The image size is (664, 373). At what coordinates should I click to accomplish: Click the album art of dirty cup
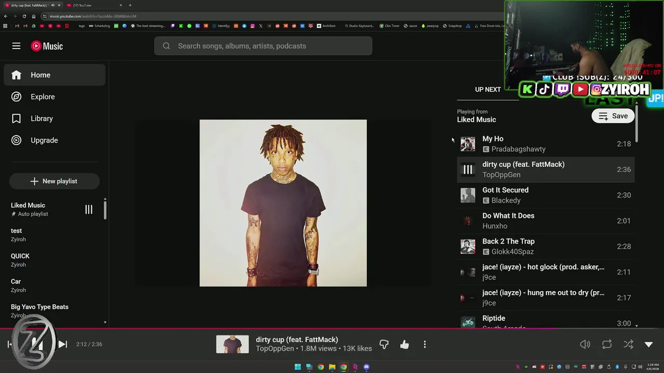pos(283,203)
